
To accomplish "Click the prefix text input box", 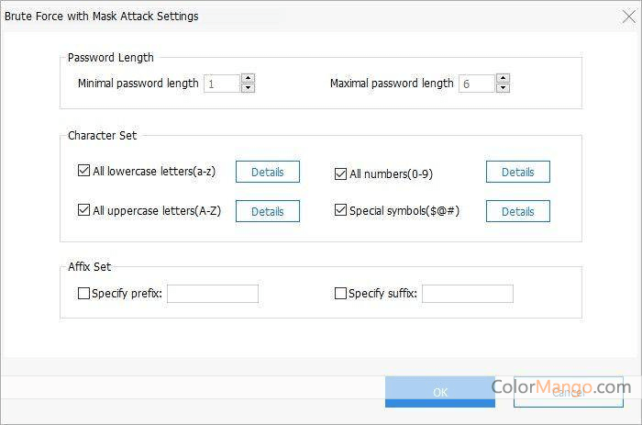I will pos(213,294).
